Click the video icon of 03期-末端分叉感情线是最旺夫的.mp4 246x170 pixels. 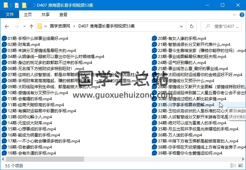coord(4,50)
